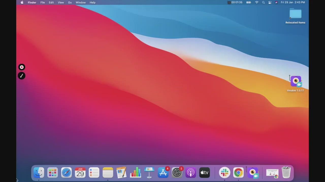Open the Window menu
The height and width of the screenshot is (182, 325).
click(x=81, y=3)
